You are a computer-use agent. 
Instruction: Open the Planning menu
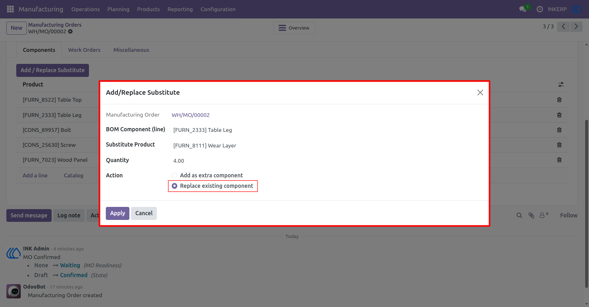point(118,9)
